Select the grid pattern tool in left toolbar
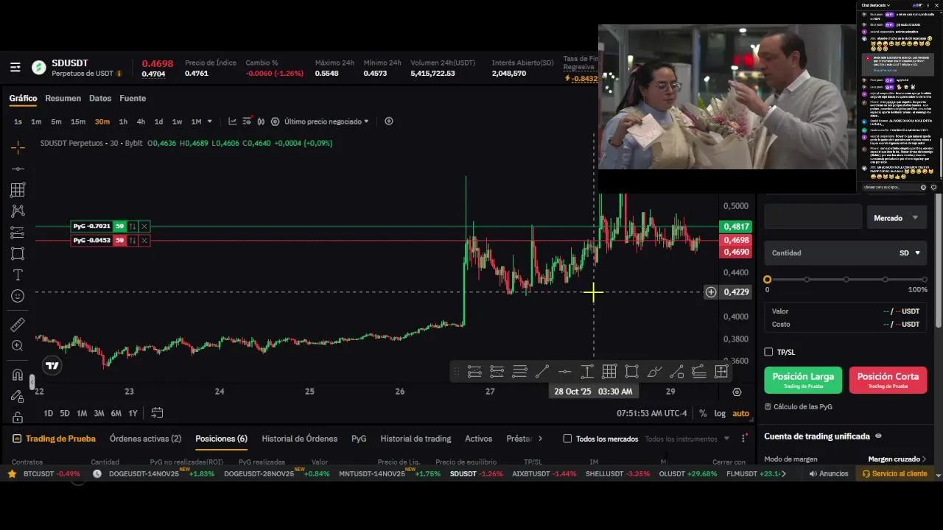Image resolution: width=943 pixels, height=530 pixels. pyautogui.click(x=18, y=190)
